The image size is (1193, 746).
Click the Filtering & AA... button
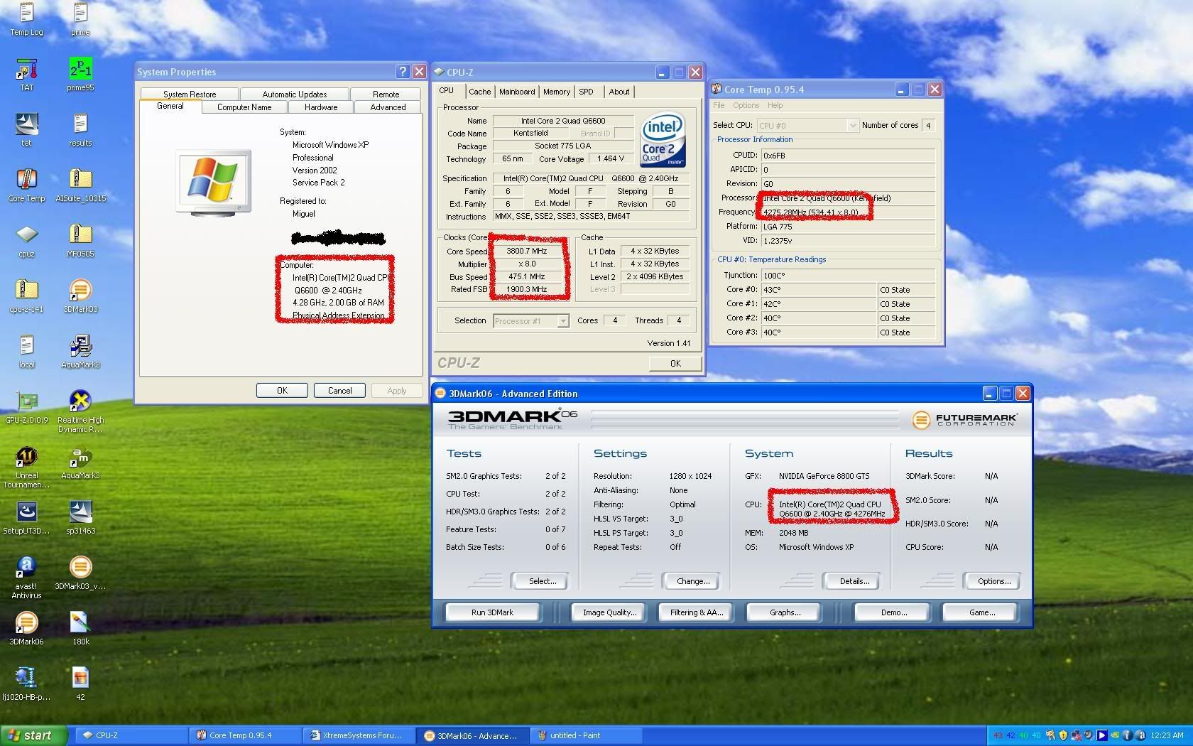click(x=696, y=612)
